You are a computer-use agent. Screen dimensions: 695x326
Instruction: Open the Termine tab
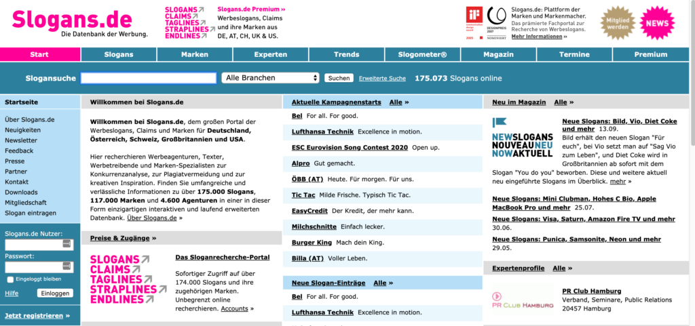point(574,54)
